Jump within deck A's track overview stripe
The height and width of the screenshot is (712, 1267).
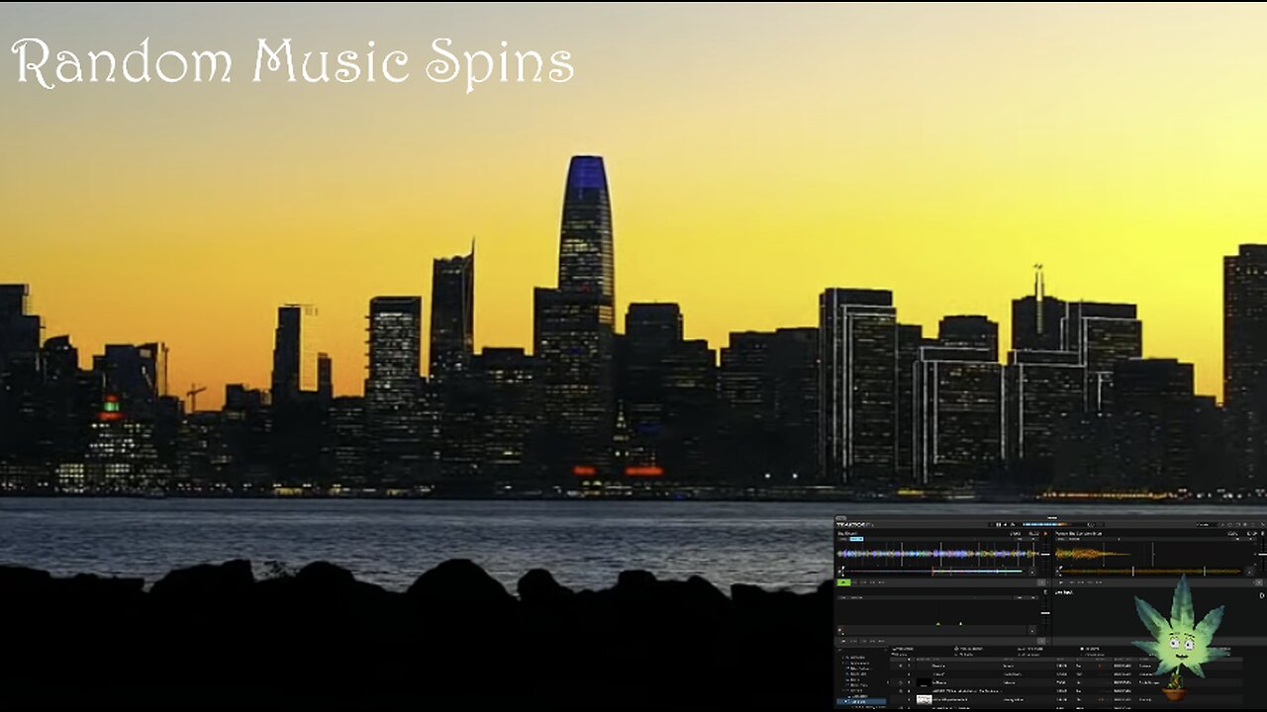[x=934, y=572]
